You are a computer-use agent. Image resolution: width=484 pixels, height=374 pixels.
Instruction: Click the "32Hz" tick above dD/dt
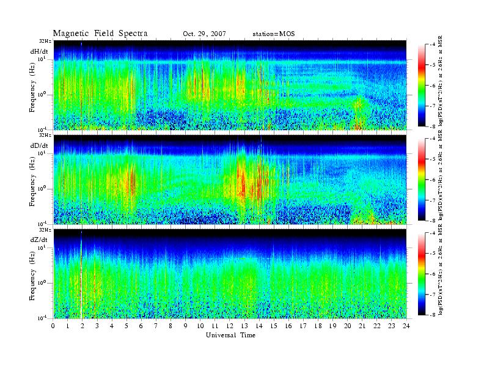point(45,135)
